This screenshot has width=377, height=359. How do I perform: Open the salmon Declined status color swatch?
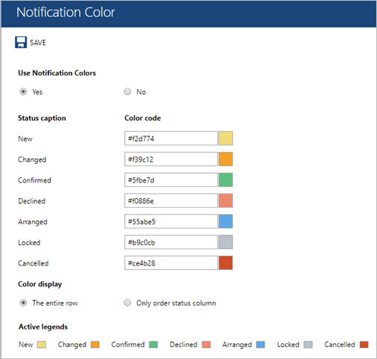click(x=225, y=200)
